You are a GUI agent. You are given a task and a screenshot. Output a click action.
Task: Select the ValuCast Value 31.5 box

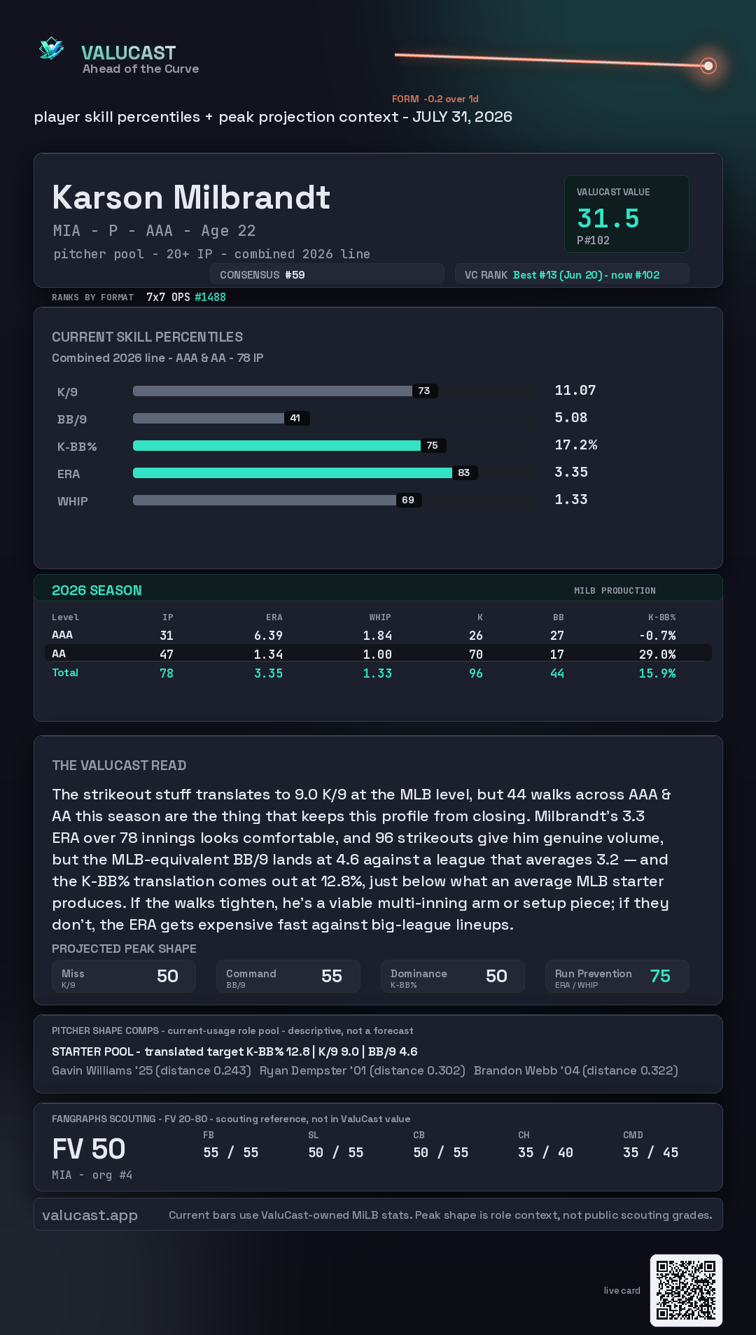pos(626,214)
